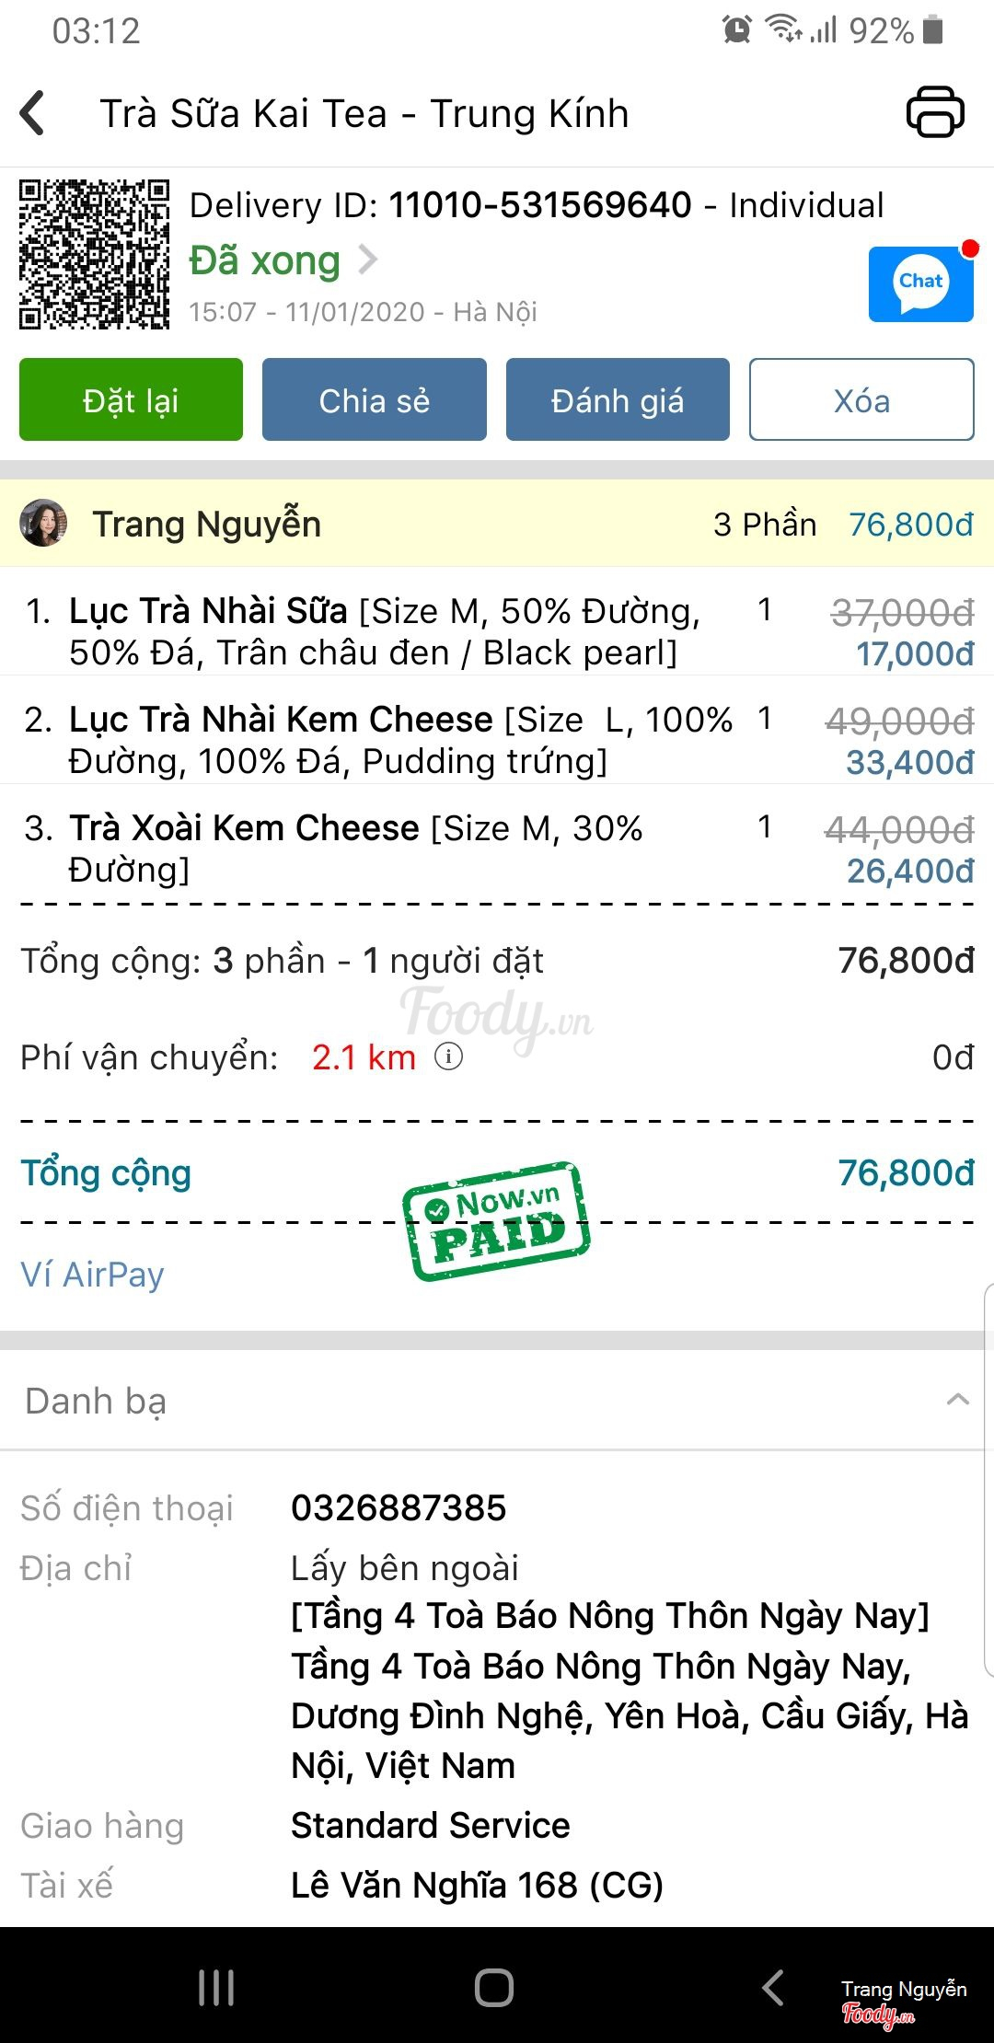Tap driver name Lê Văn Nghĩa 168
The width and height of the screenshot is (994, 2043).
click(x=477, y=1885)
